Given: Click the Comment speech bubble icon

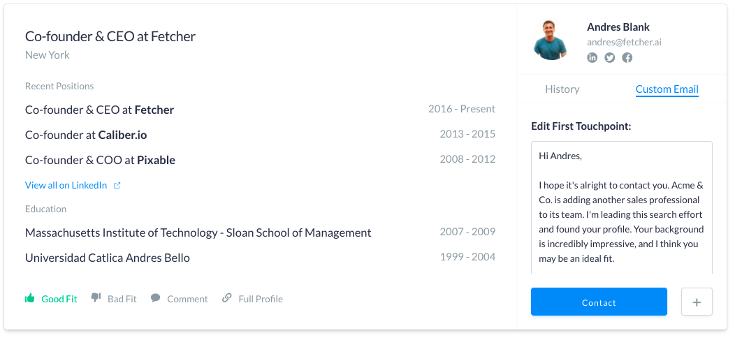Looking at the screenshot, I should [156, 298].
